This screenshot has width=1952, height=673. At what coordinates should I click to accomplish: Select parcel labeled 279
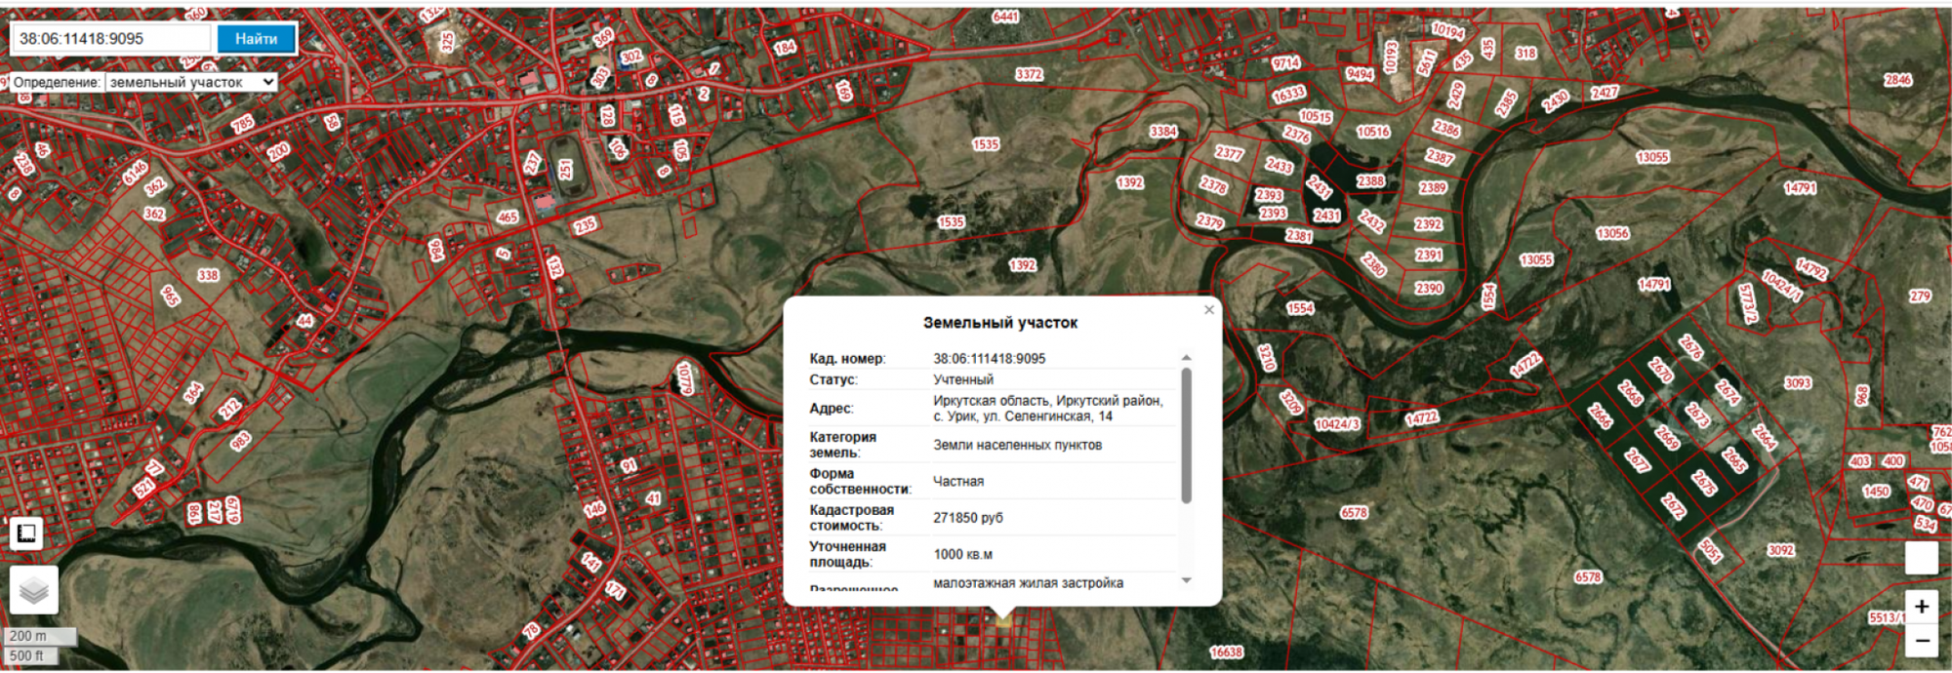click(1921, 297)
